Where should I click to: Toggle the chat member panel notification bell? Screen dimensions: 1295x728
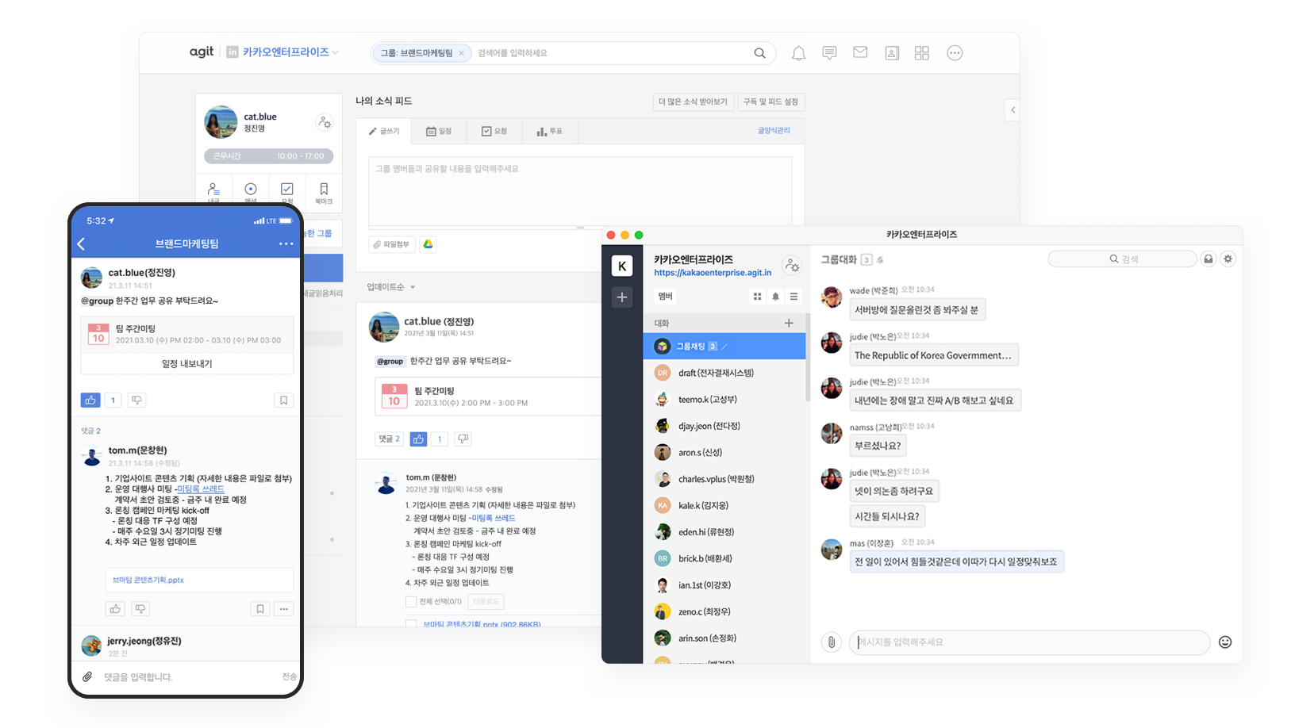(775, 297)
